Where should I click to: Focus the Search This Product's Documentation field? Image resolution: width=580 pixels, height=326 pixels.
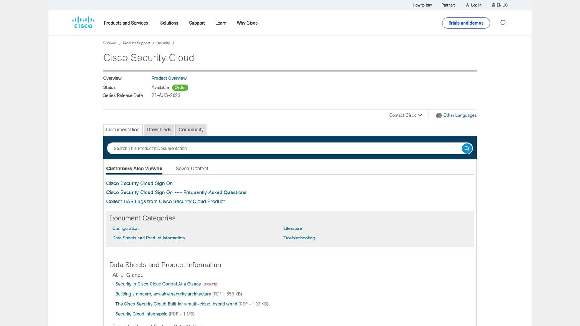click(x=283, y=149)
